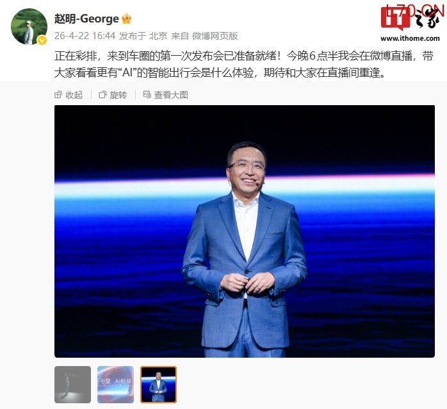Select the highlighted third thumbnail

click(159, 385)
